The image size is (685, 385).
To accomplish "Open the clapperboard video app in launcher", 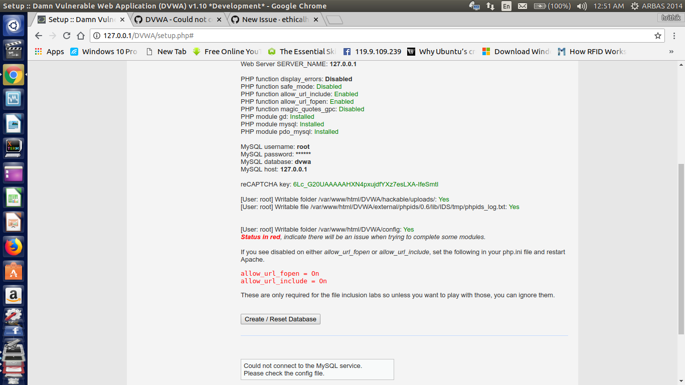I will click(14, 51).
